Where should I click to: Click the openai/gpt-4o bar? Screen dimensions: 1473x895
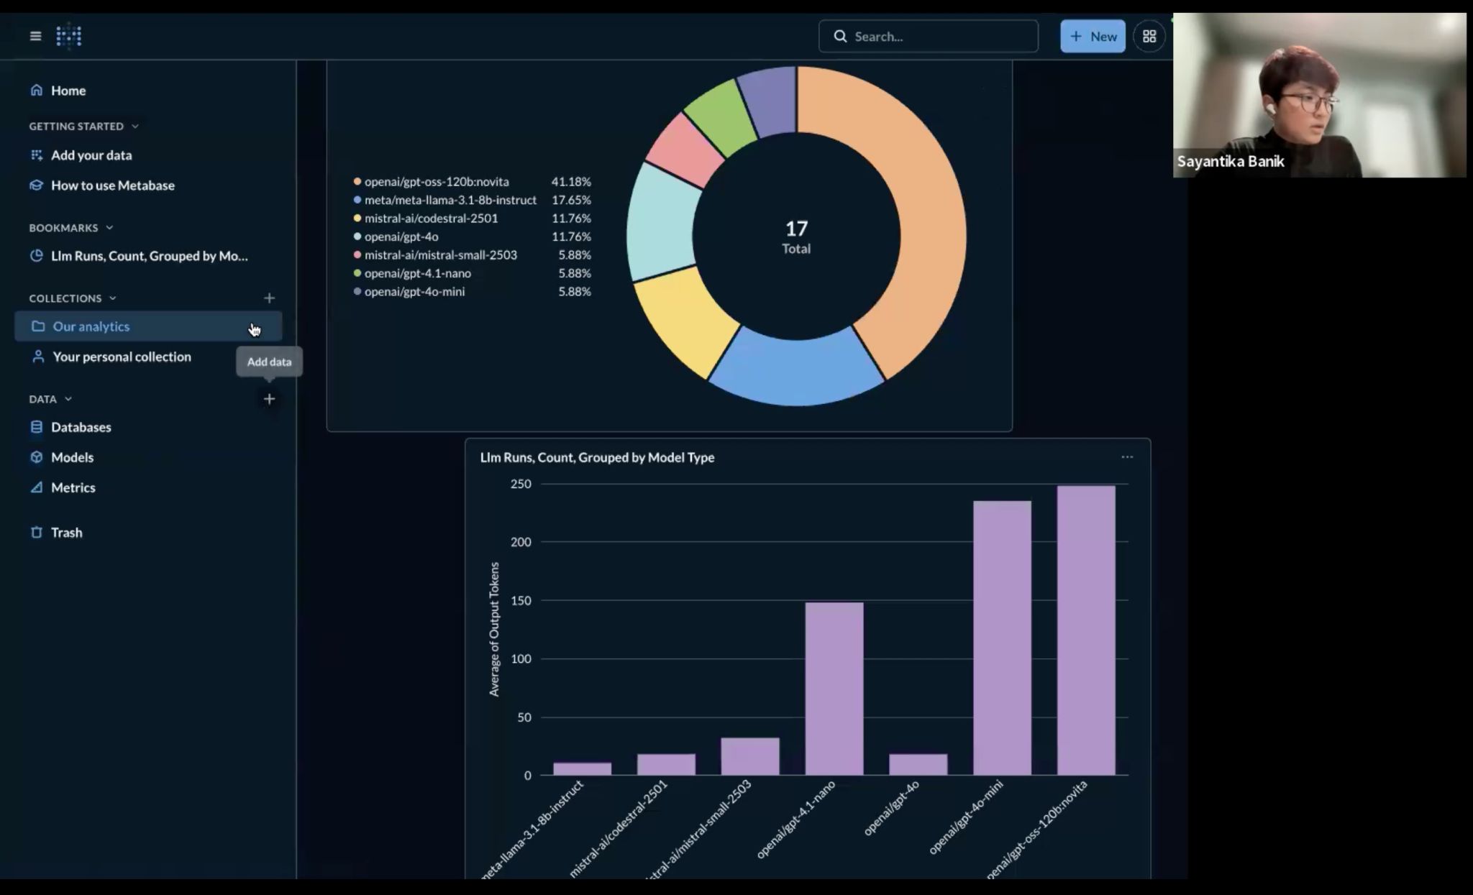tap(918, 764)
